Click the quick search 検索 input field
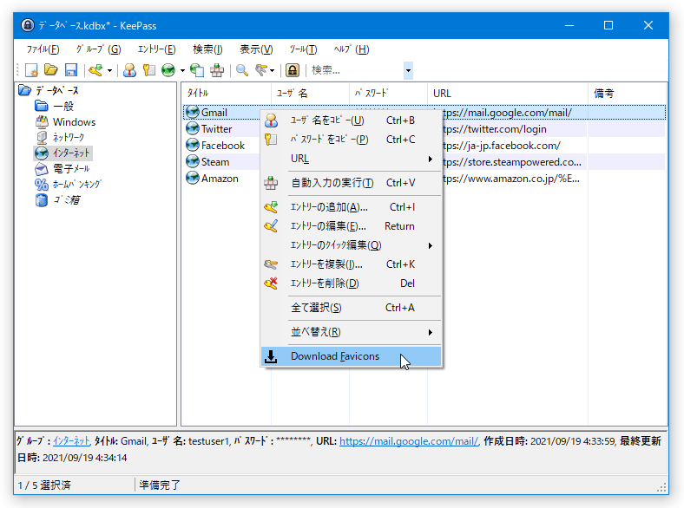The height and width of the screenshot is (508, 684). pyautogui.click(x=356, y=70)
